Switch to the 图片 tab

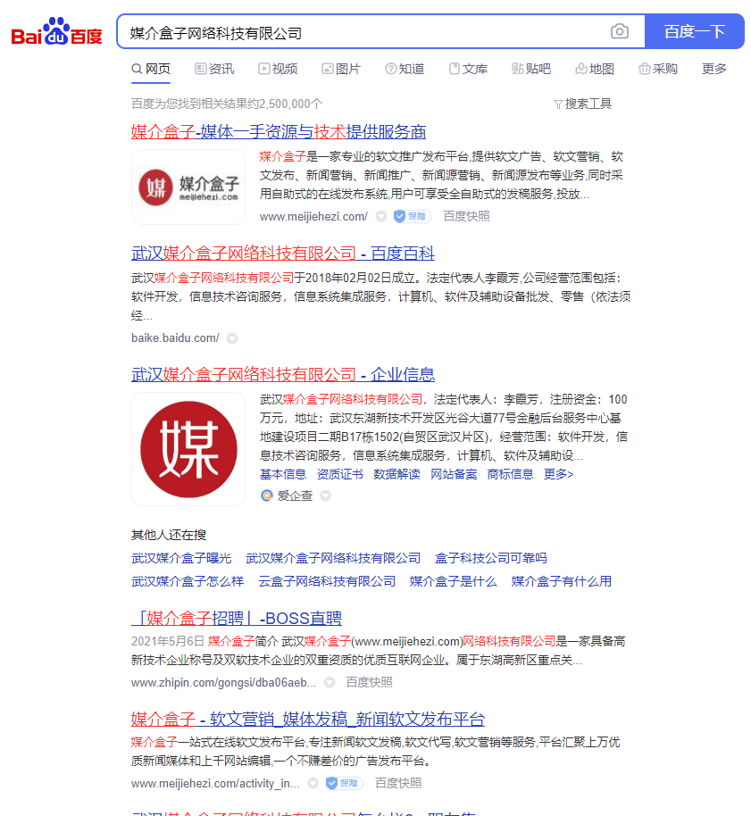pos(341,70)
